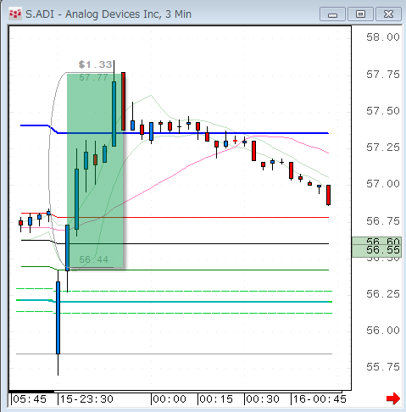Click the highlighted 56.55 price marker
Screen dimensions: 406x412
[376, 250]
